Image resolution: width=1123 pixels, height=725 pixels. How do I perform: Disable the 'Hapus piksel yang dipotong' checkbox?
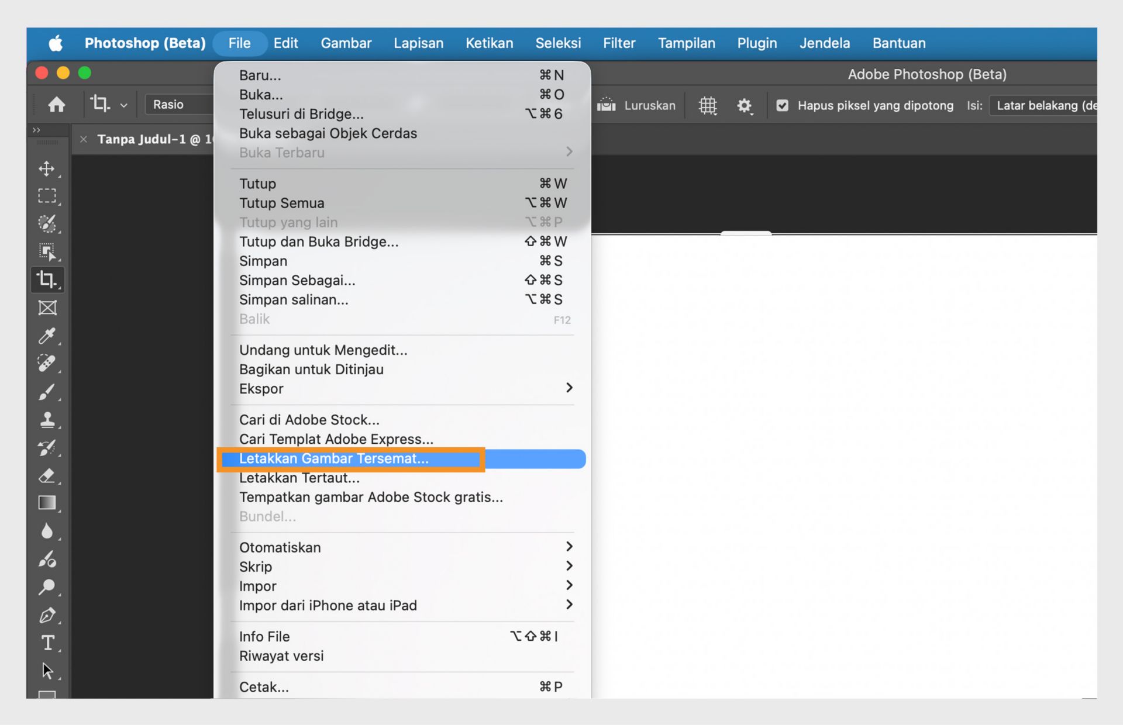point(782,105)
